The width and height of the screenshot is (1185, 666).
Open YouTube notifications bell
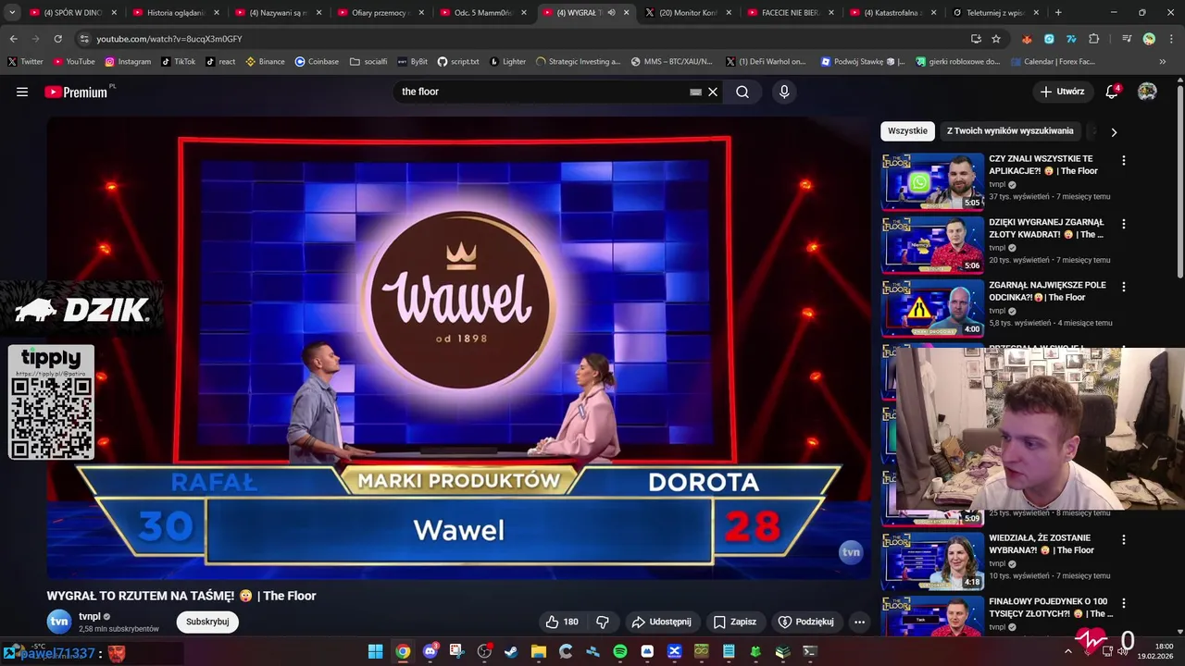(x=1112, y=92)
